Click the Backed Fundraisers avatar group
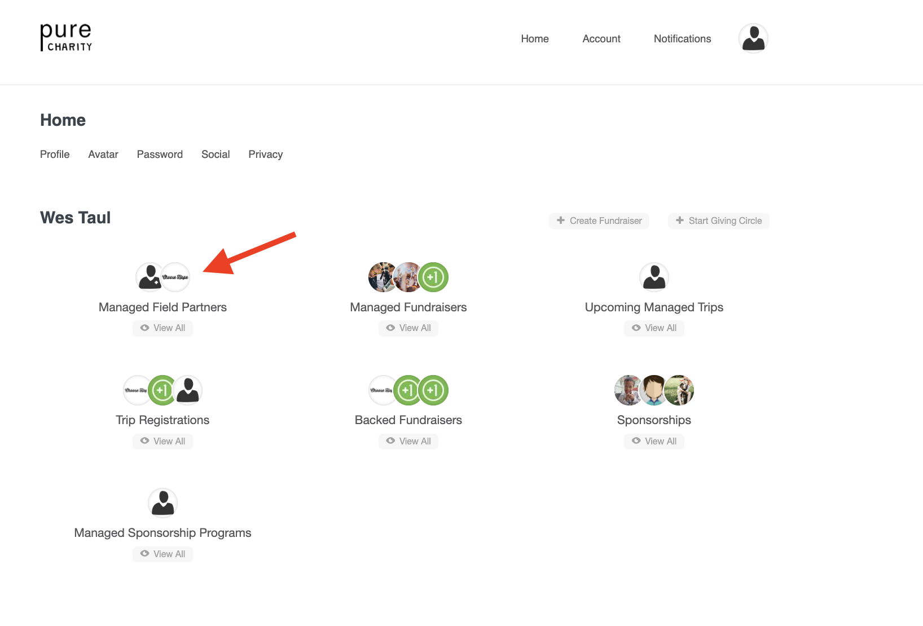This screenshot has width=923, height=626. [x=408, y=390]
